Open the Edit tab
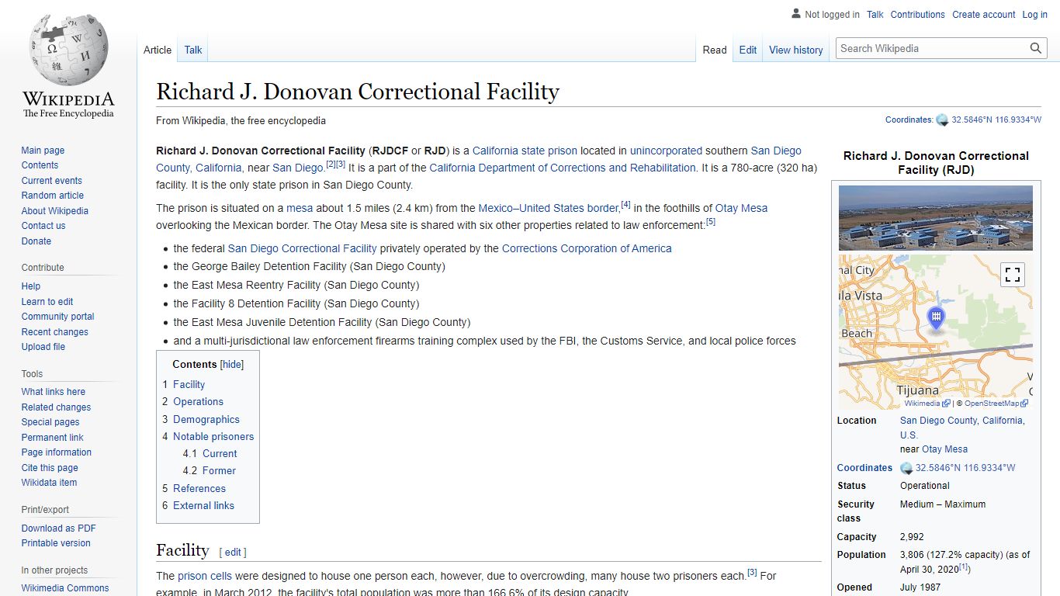1060x596 pixels. point(748,50)
